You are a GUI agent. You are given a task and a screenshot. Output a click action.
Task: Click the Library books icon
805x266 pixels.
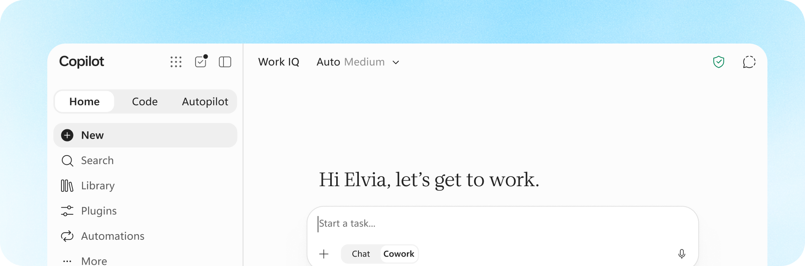67,186
